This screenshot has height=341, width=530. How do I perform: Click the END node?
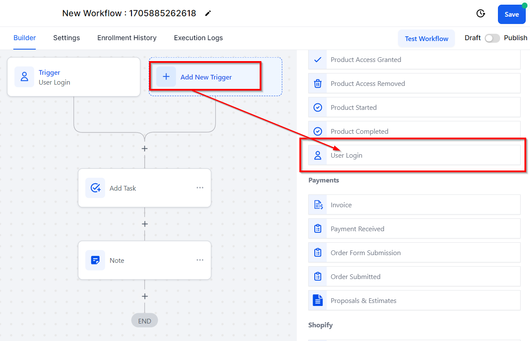pyautogui.click(x=144, y=321)
